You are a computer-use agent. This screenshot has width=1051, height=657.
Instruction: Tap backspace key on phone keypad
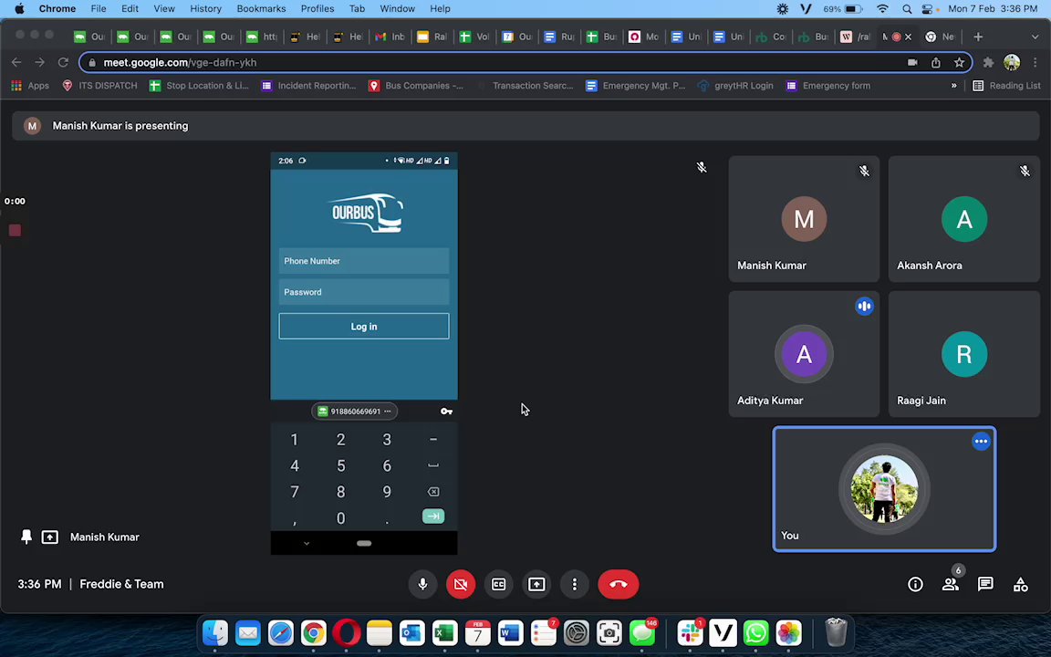click(433, 492)
